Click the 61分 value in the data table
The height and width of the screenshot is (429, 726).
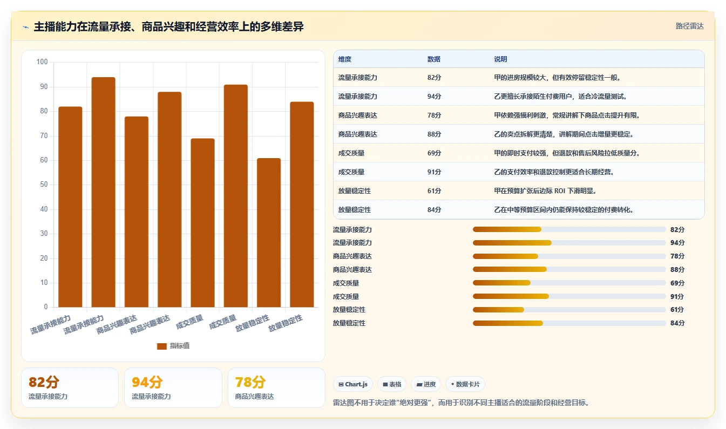434,191
